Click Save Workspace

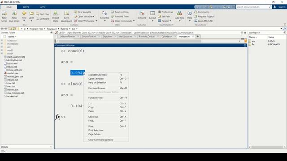(66, 17)
